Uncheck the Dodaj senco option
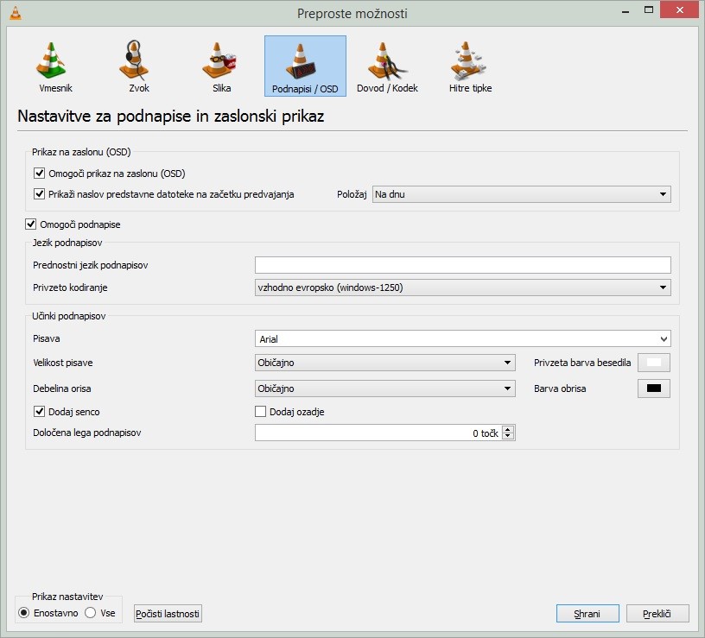Viewport: 705px width, 638px height. coord(40,412)
